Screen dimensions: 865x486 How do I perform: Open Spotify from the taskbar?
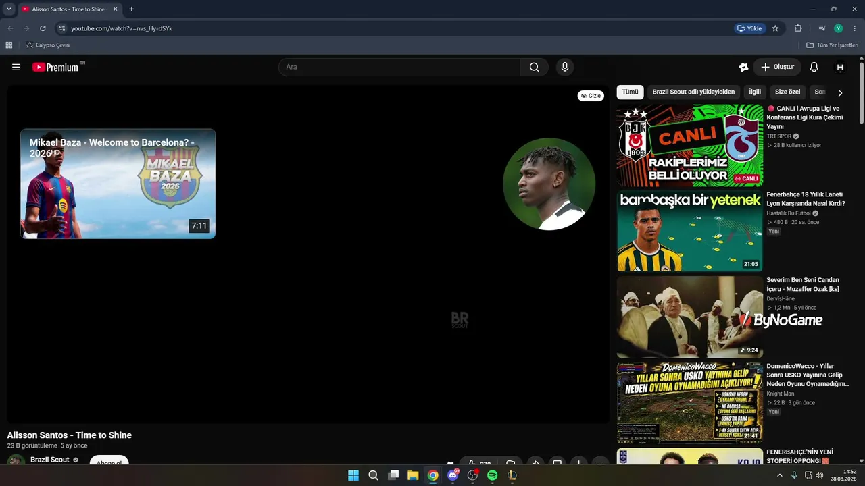(493, 475)
